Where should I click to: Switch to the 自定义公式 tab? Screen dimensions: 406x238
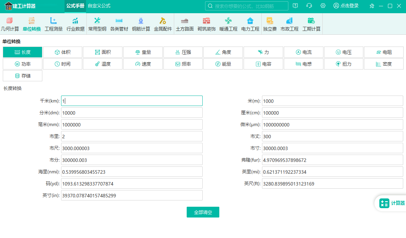(x=99, y=6)
